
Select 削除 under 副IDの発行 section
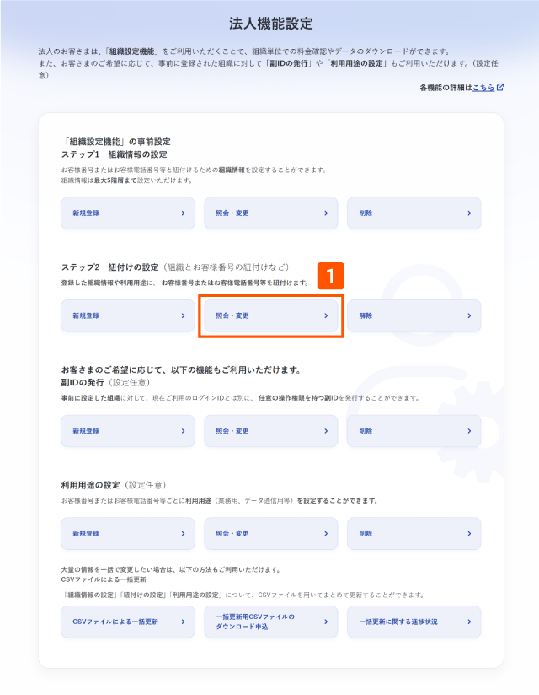(x=414, y=431)
